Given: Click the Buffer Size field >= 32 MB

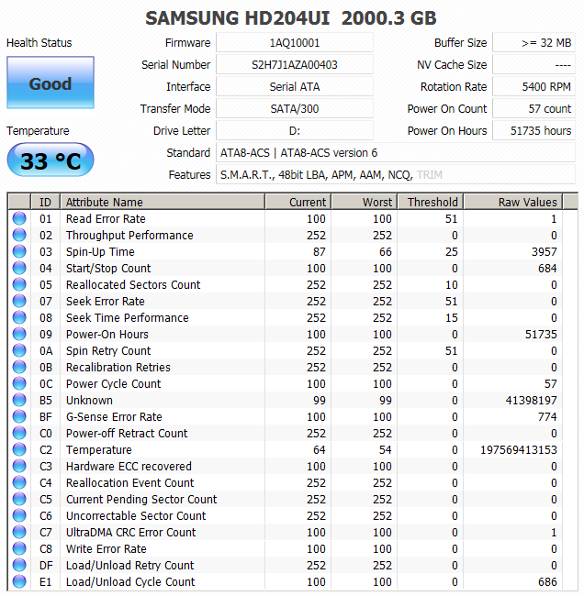Looking at the screenshot, I should [533, 42].
